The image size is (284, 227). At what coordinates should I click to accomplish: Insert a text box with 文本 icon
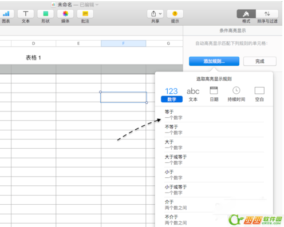coord(26,14)
